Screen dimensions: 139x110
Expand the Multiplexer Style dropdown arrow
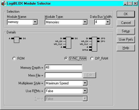pyautogui.click(x=85, y=83)
